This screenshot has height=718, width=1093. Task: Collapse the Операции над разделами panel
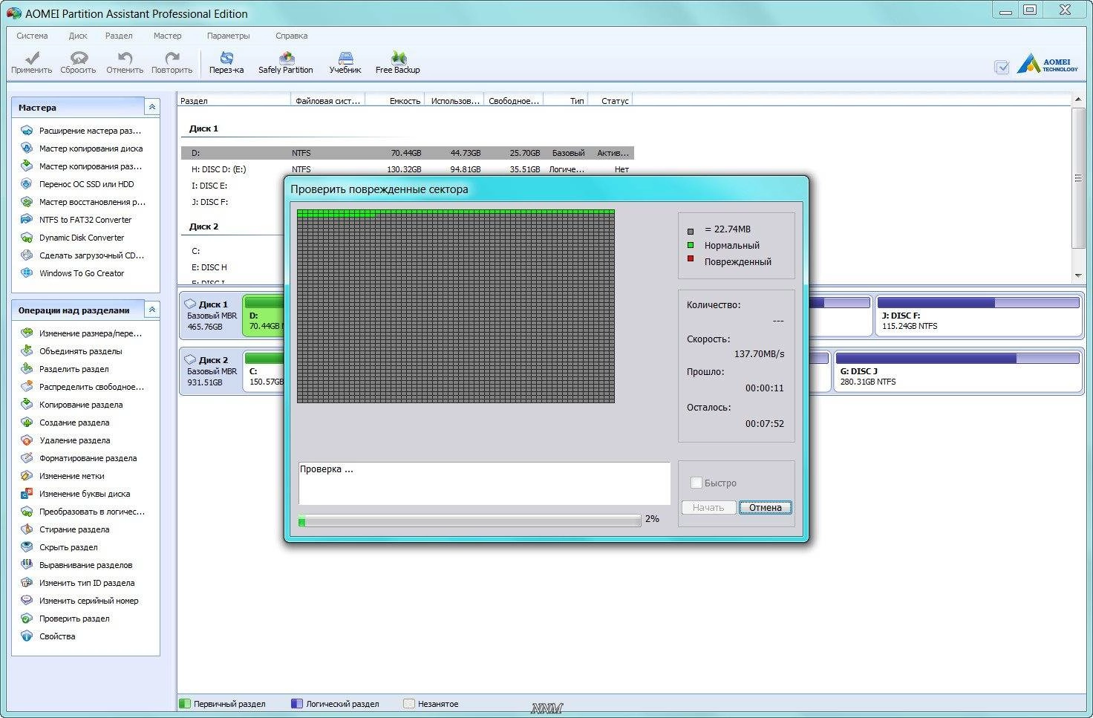[x=151, y=310]
